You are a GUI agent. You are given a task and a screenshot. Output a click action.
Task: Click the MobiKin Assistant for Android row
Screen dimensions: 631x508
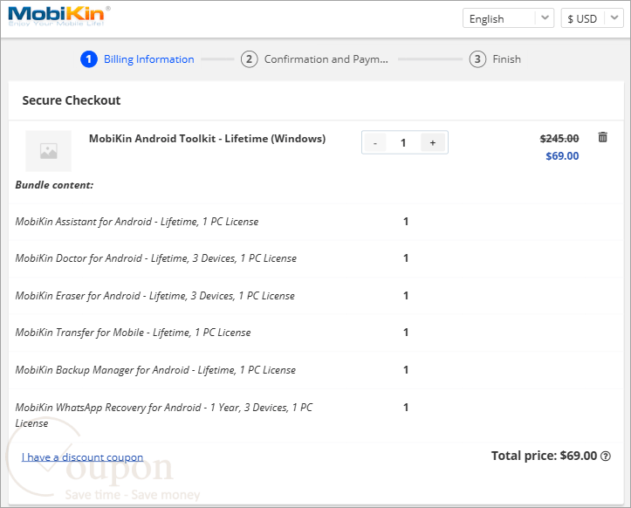[316, 222]
